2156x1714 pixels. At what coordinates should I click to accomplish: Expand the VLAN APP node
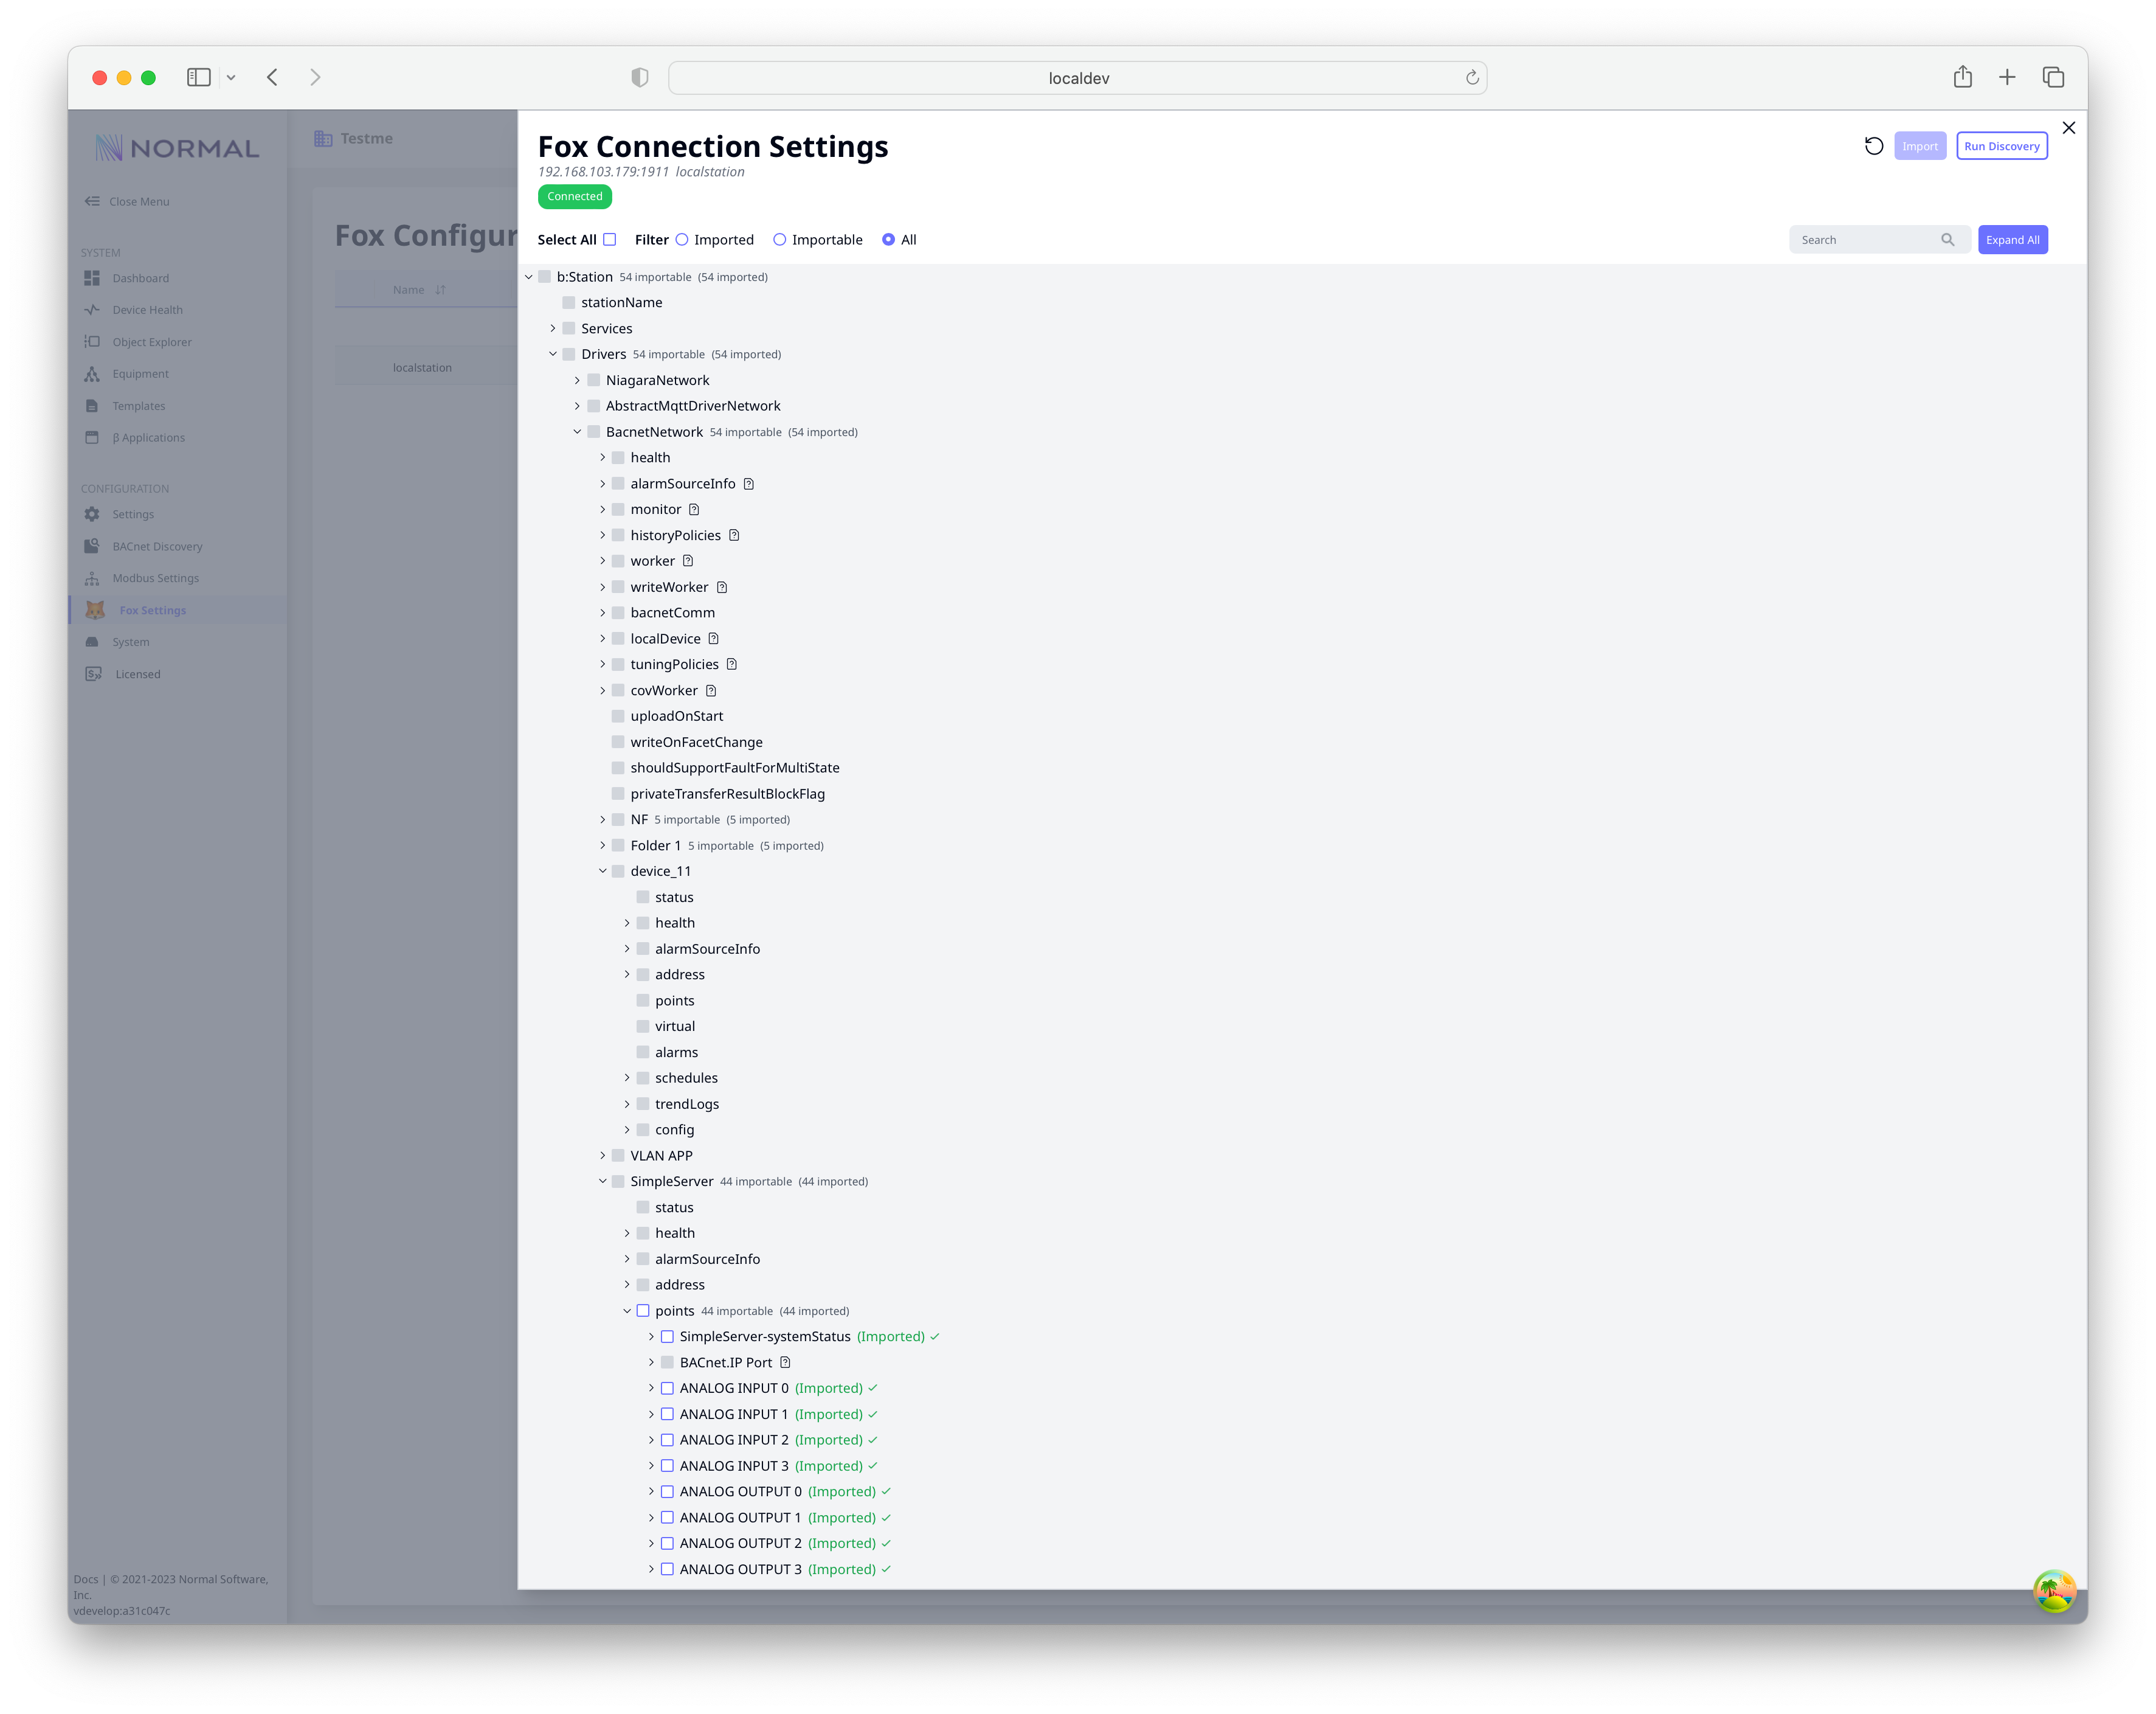click(603, 1156)
